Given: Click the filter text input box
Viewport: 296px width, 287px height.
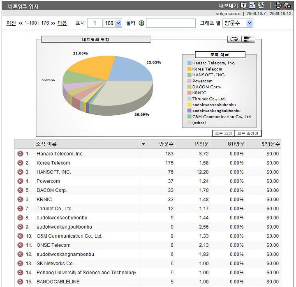Looking at the screenshot, I should (171, 23).
